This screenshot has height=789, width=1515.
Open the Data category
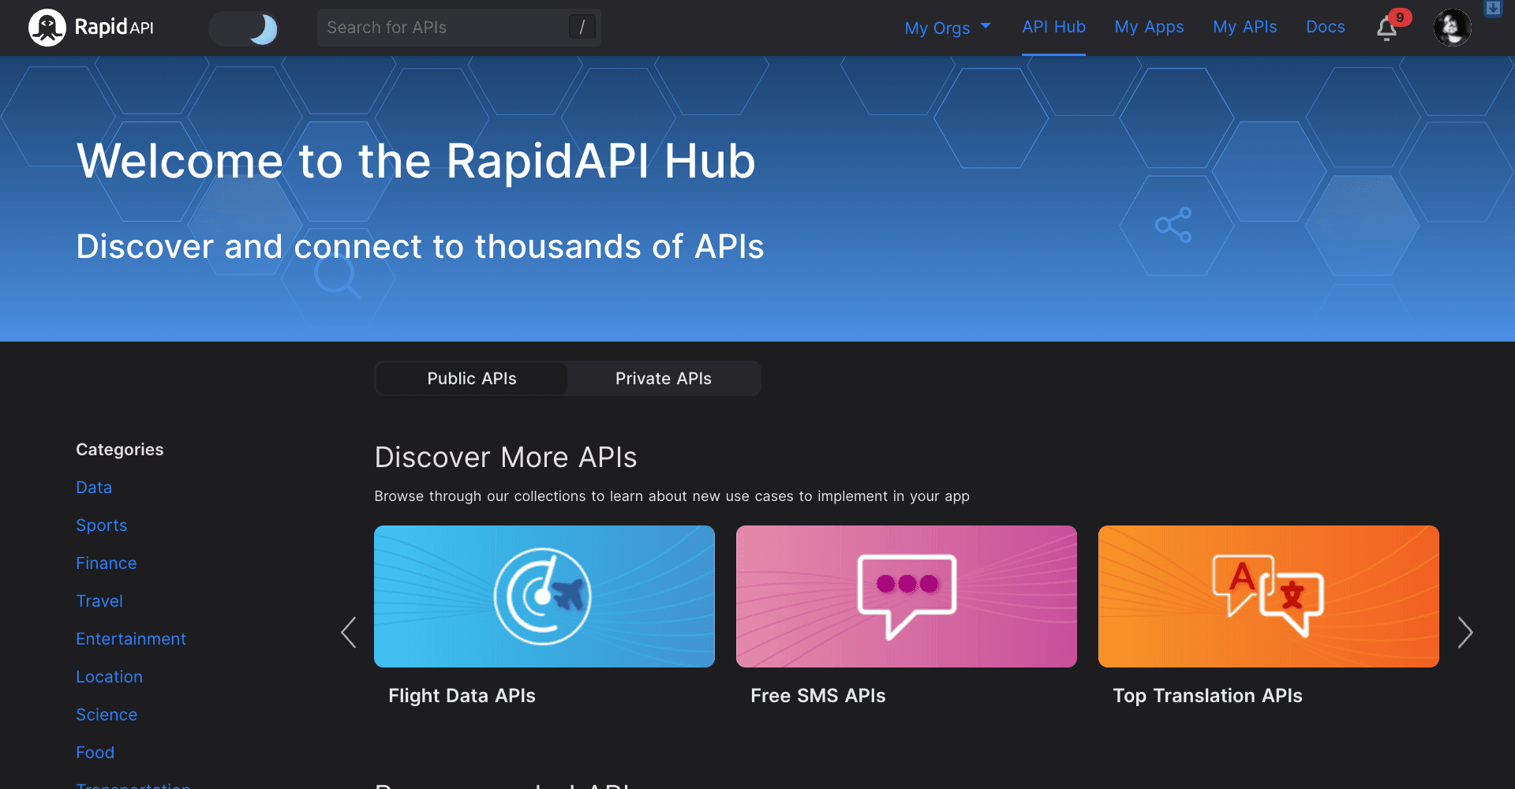pyautogui.click(x=94, y=488)
